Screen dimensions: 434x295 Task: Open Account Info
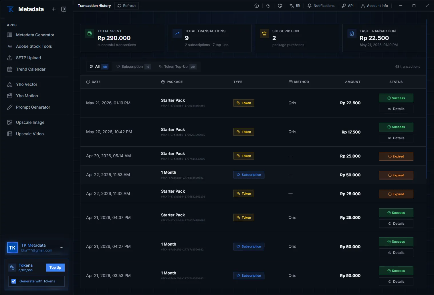coord(374,6)
